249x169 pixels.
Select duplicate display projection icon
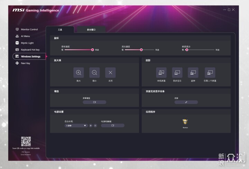point(177,73)
